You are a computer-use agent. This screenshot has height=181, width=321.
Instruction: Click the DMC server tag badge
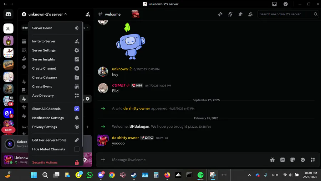[147, 138]
